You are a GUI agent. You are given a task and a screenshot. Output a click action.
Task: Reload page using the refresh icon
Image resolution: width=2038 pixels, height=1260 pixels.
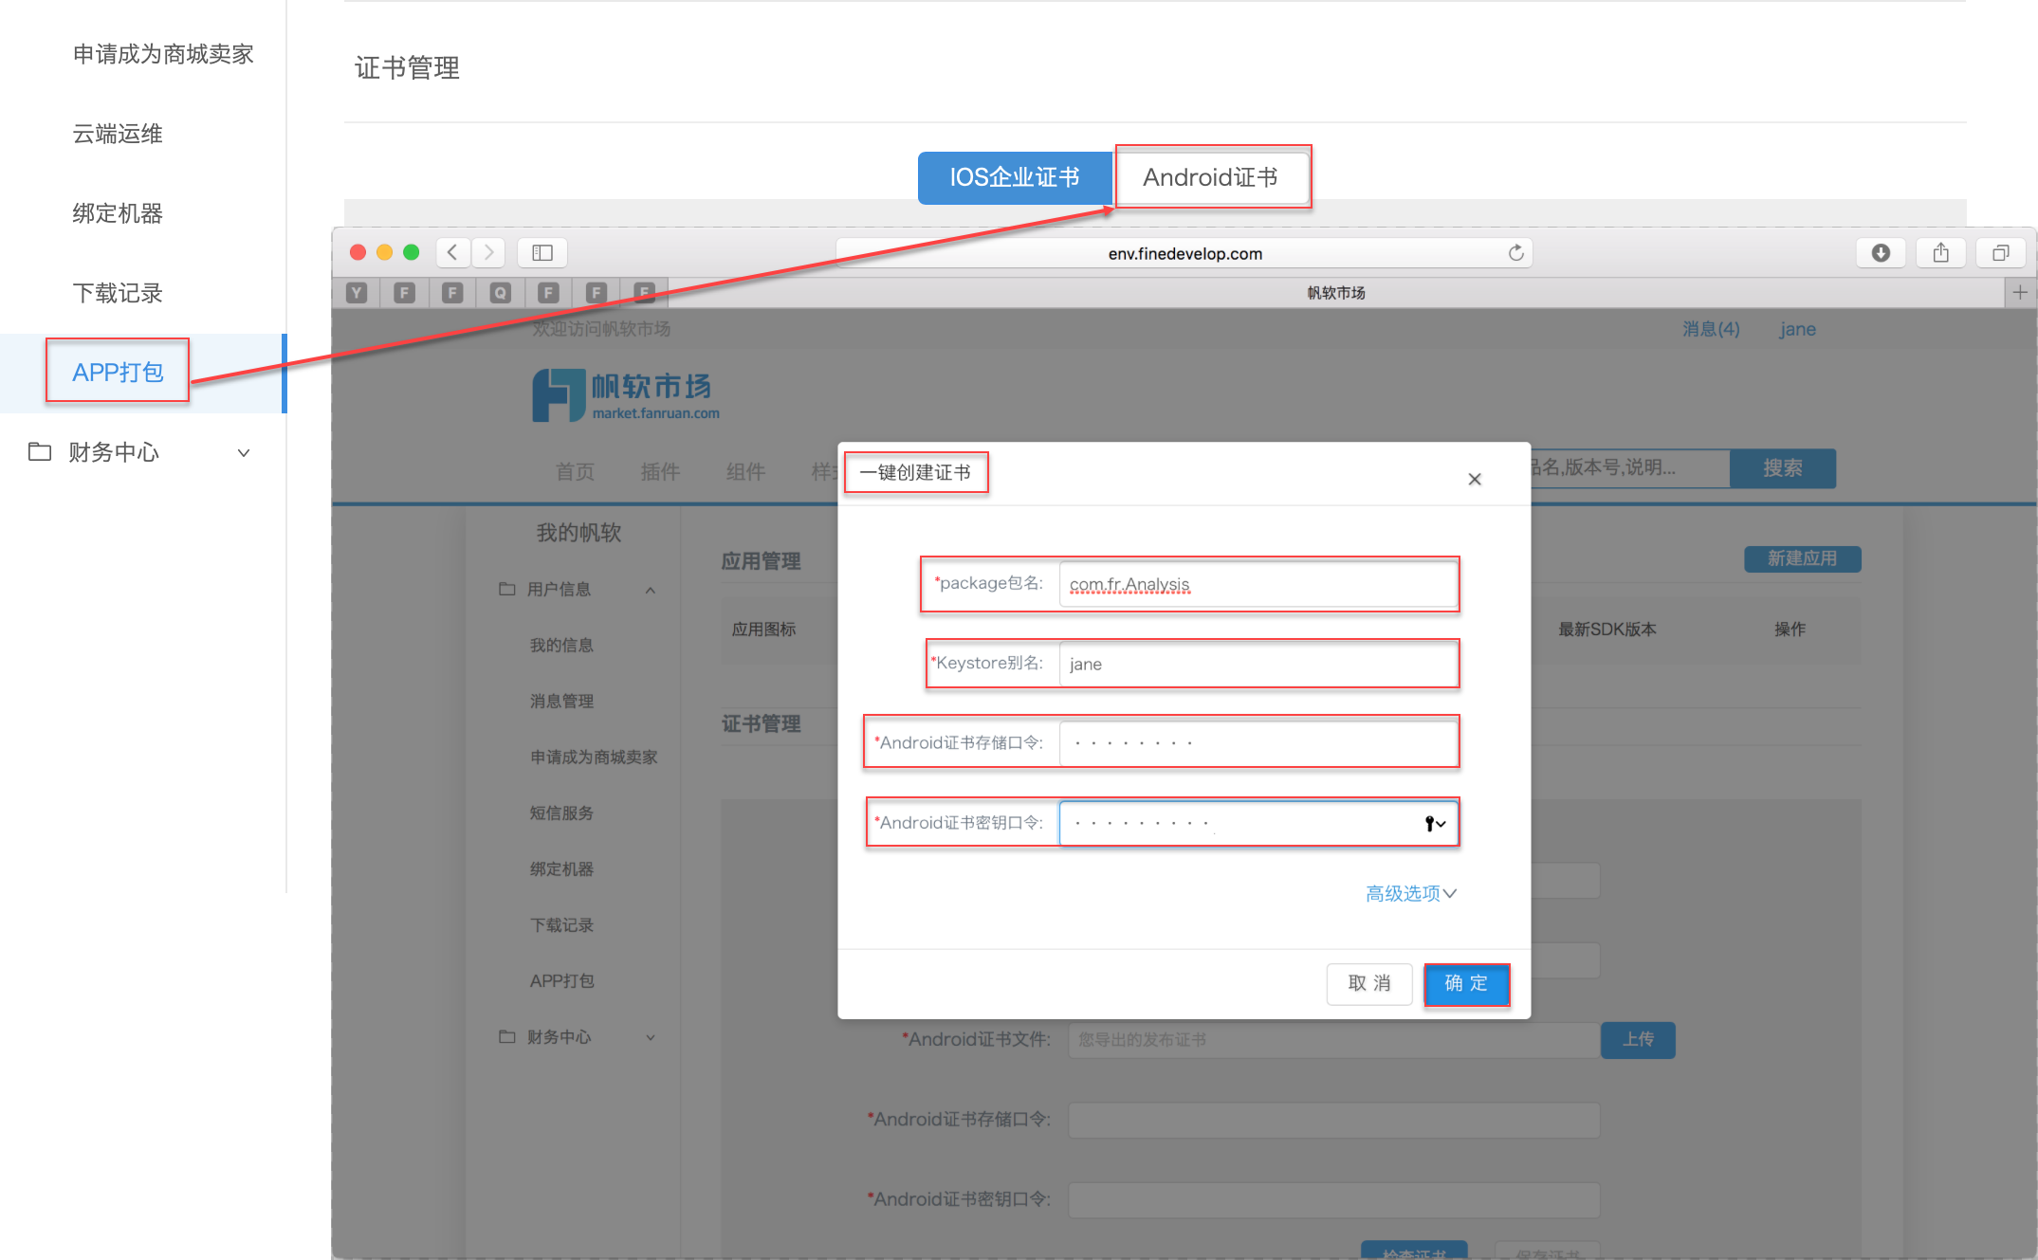click(x=1515, y=252)
